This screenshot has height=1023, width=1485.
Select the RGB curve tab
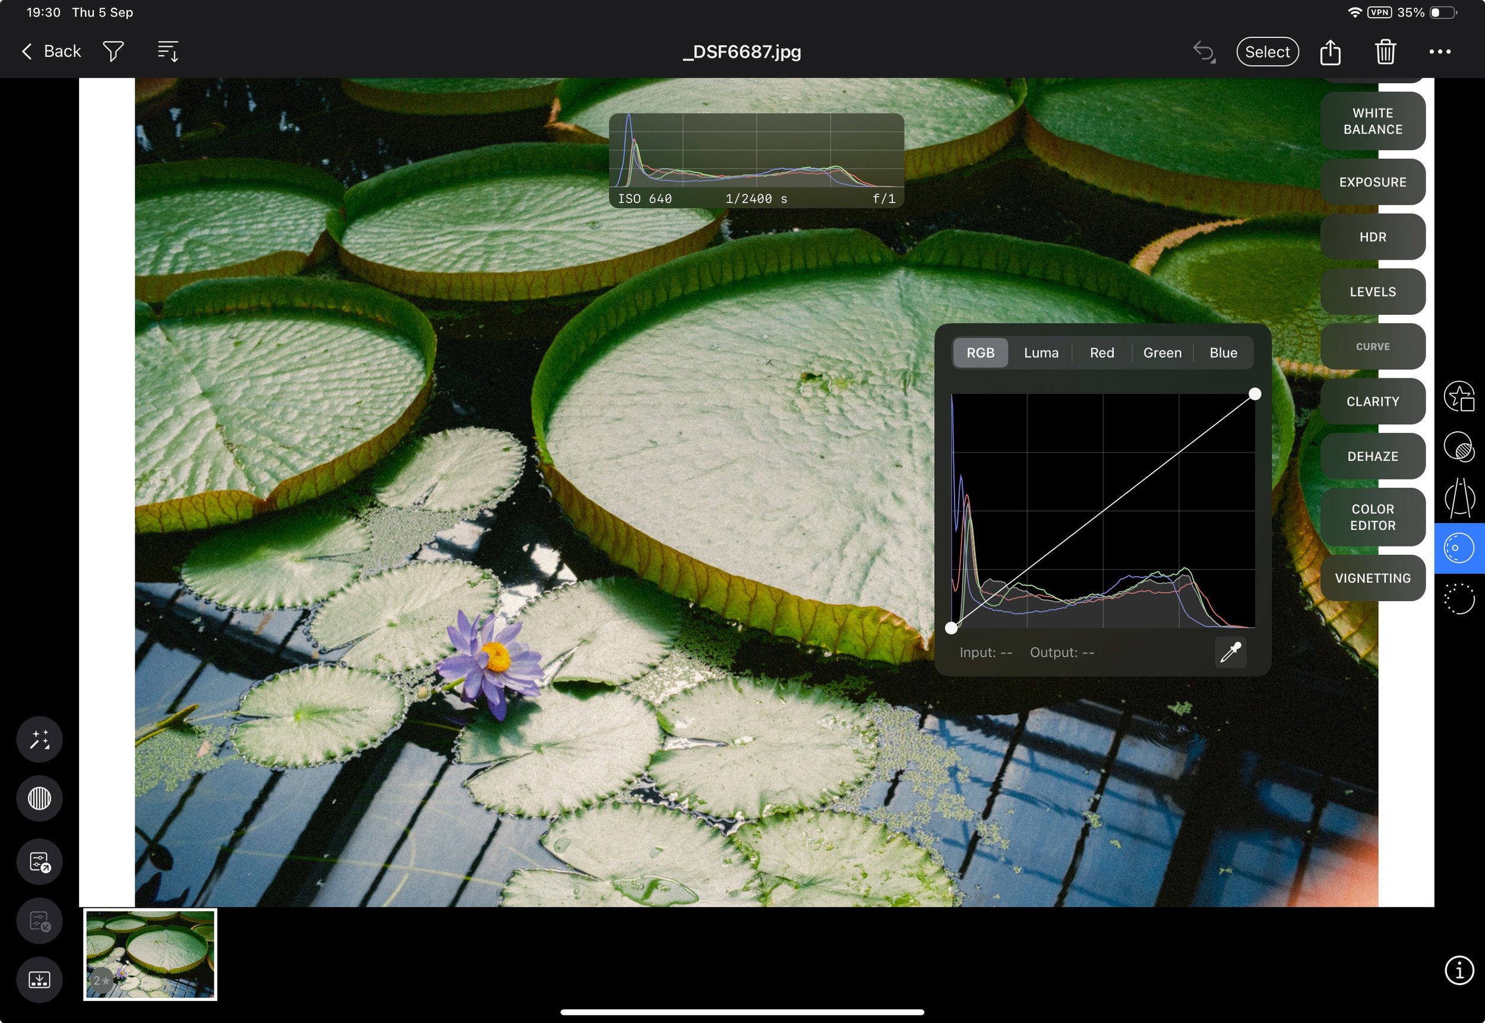click(x=980, y=352)
